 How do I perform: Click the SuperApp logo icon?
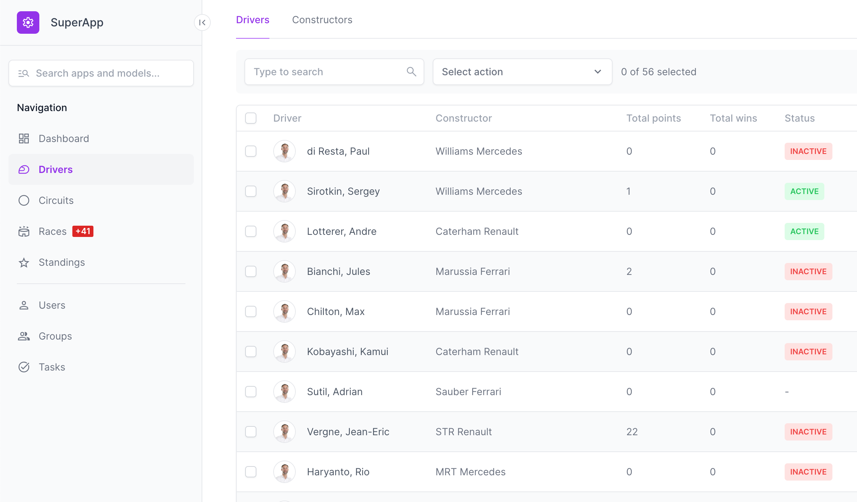tap(27, 22)
